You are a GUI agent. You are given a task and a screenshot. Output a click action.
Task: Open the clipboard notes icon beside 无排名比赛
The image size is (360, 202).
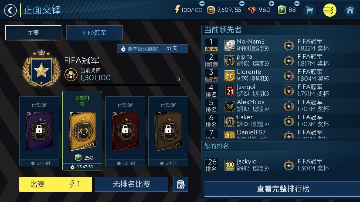click(181, 184)
